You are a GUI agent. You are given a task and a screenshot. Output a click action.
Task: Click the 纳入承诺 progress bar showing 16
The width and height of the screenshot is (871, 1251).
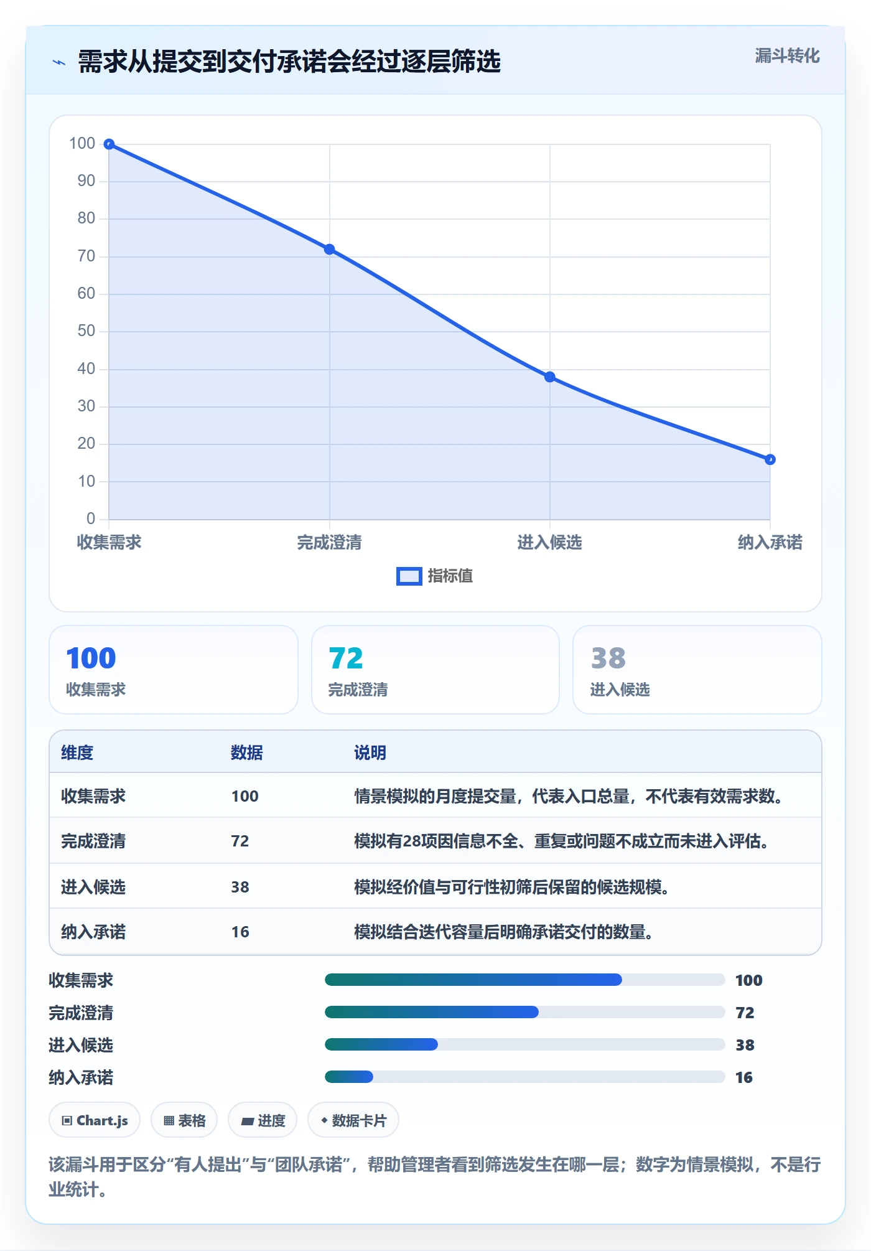(x=525, y=1077)
